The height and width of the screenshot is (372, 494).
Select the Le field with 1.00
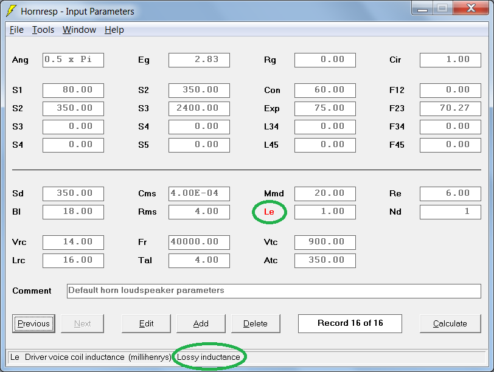[325, 212]
